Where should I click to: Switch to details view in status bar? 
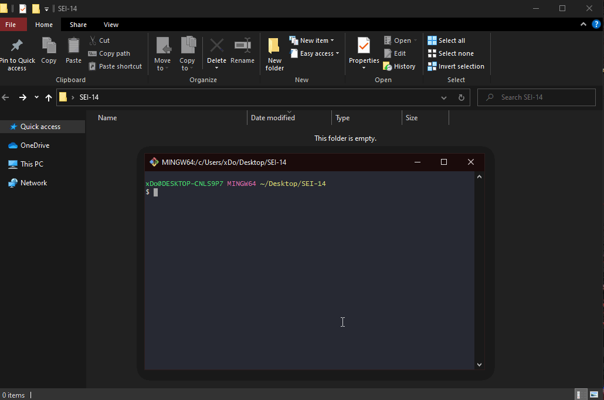tap(579, 395)
